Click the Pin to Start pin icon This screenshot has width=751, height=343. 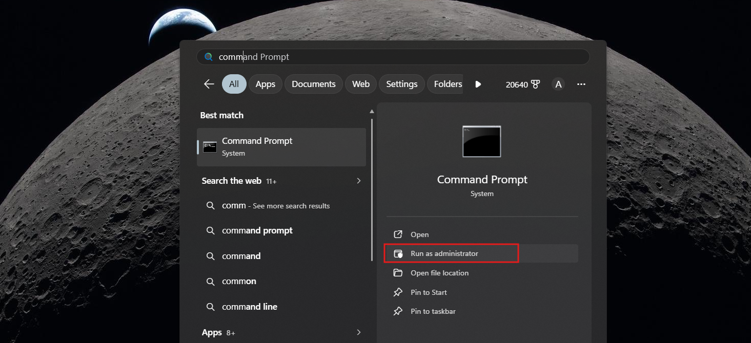click(398, 292)
